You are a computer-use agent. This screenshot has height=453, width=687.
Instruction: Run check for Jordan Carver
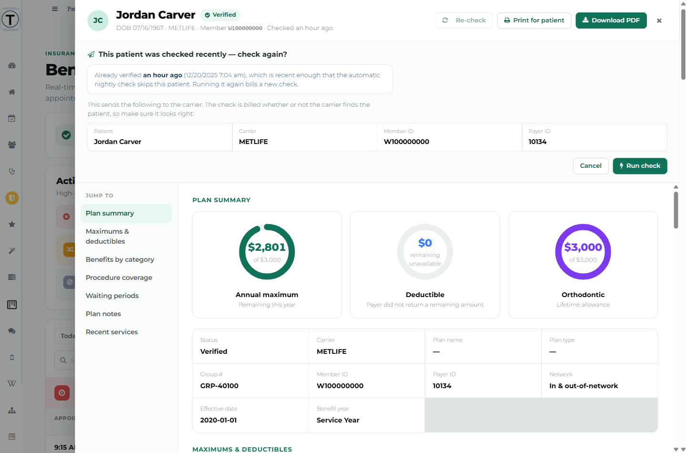(x=640, y=166)
